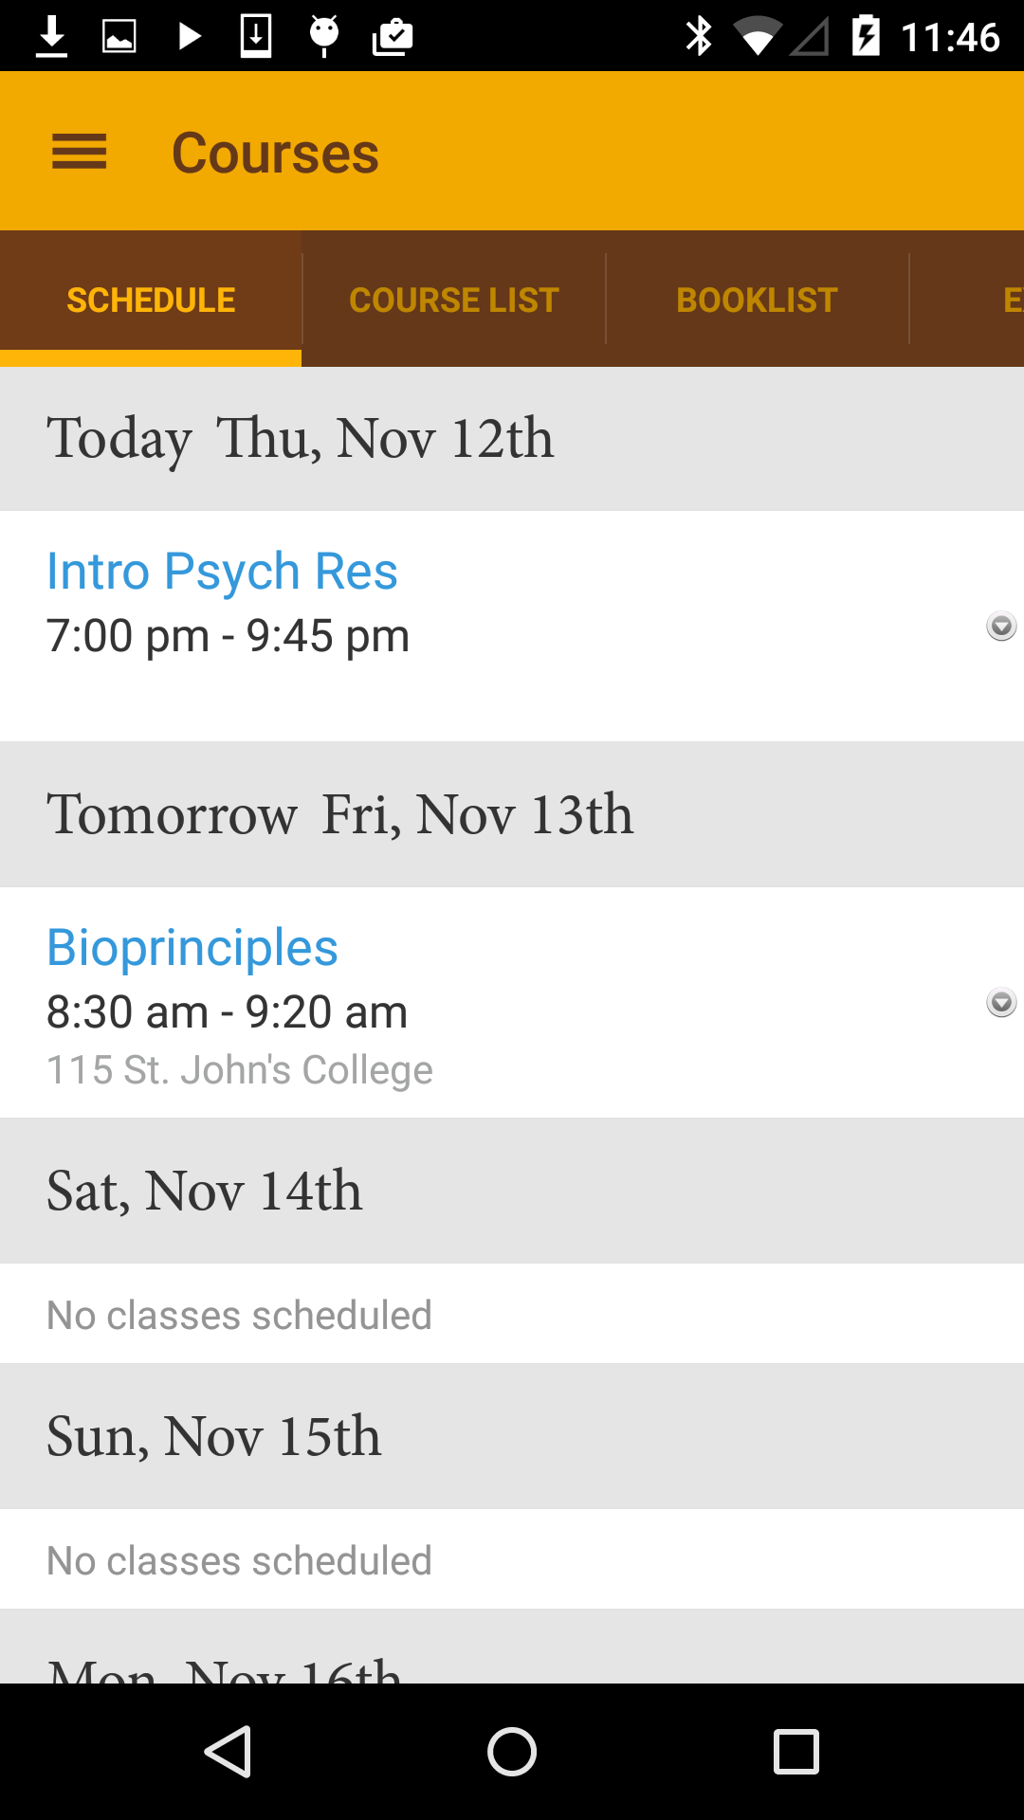This screenshot has height=1820, width=1024.
Task: Tap the download notification icon
Action: (52, 36)
